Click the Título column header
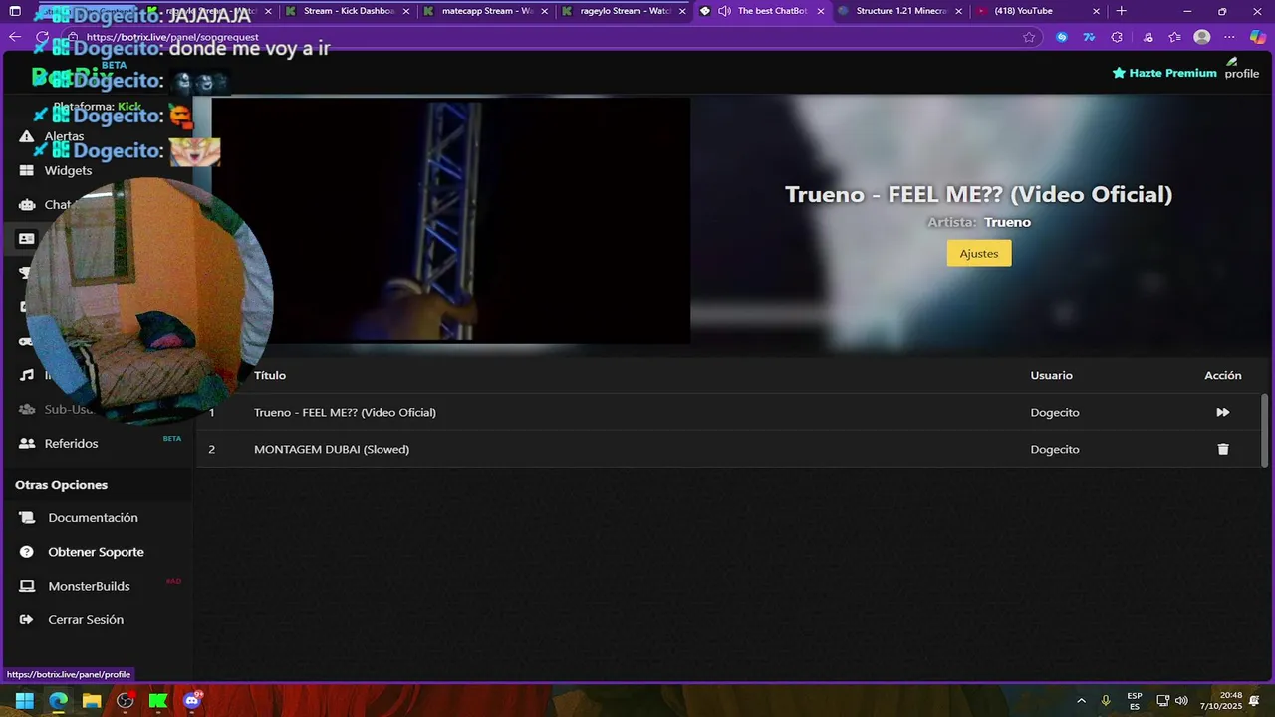The width and height of the screenshot is (1275, 717). pyautogui.click(x=270, y=375)
